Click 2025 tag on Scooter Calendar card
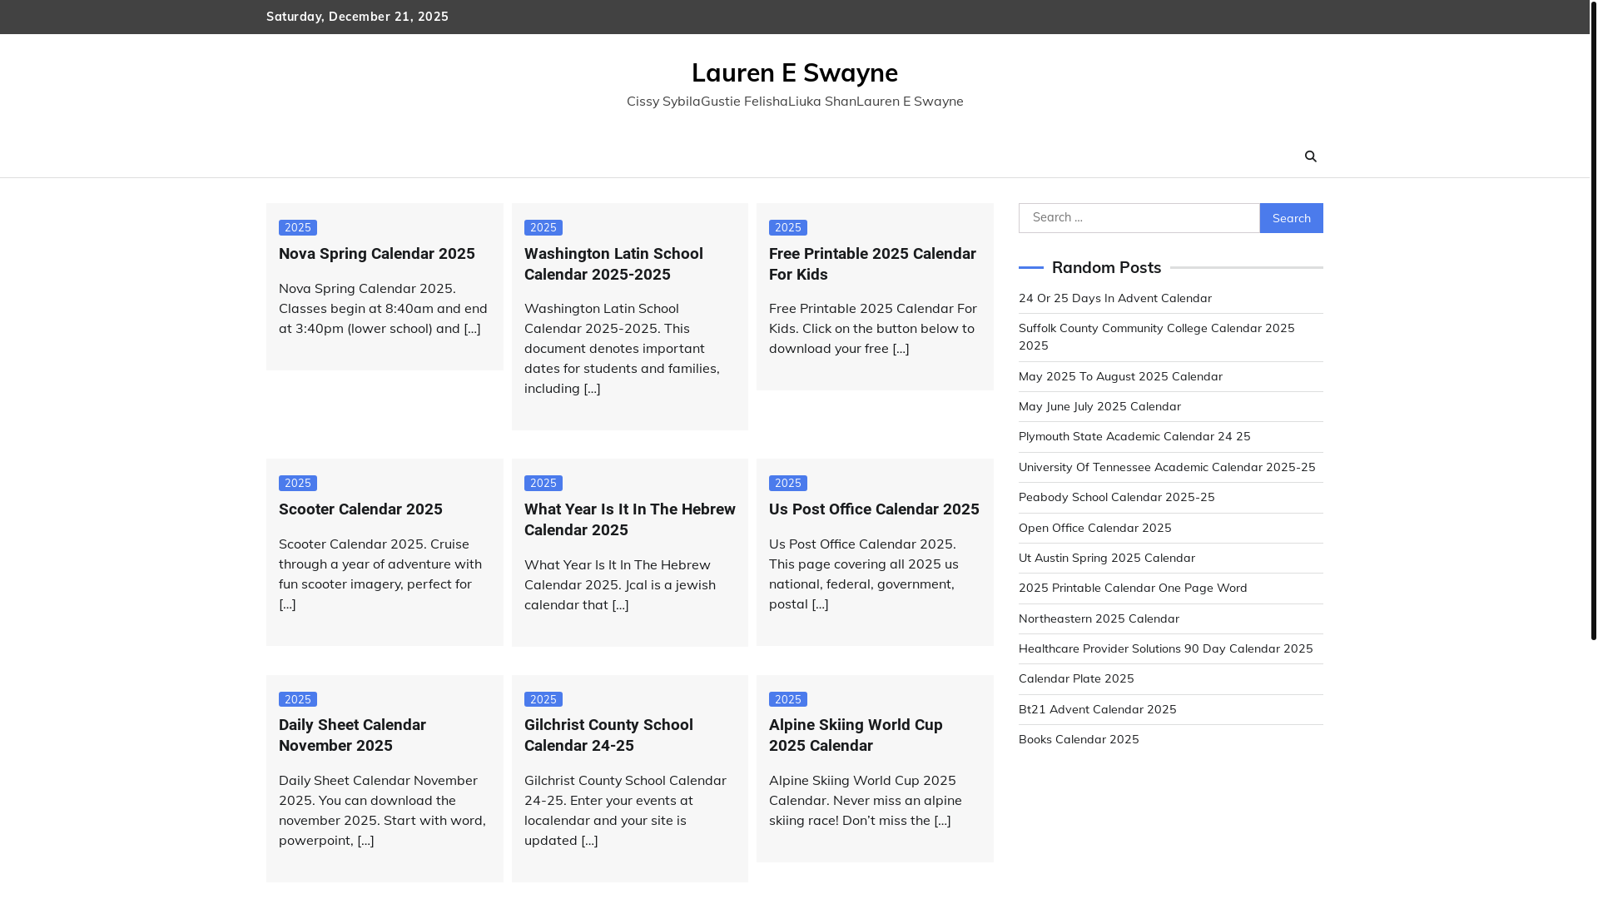This screenshot has width=1598, height=899. [x=298, y=483]
